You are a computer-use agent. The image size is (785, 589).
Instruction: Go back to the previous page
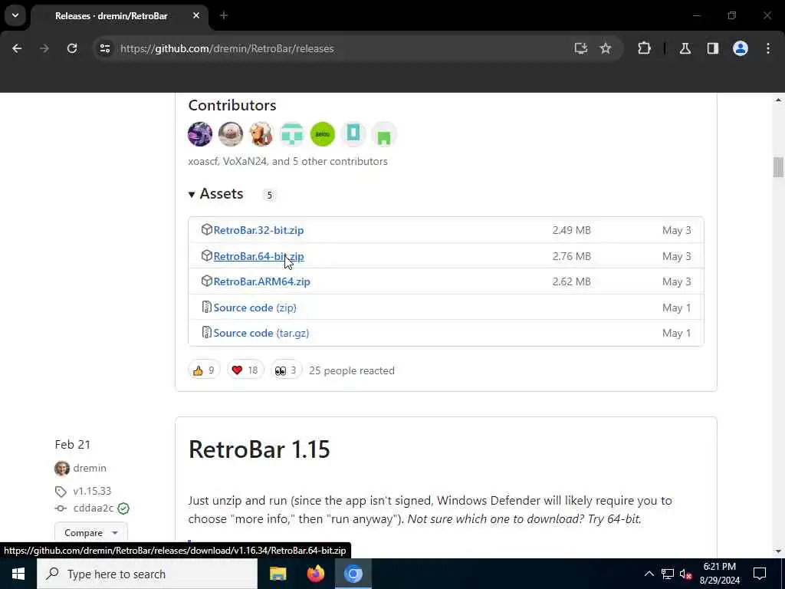17,48
